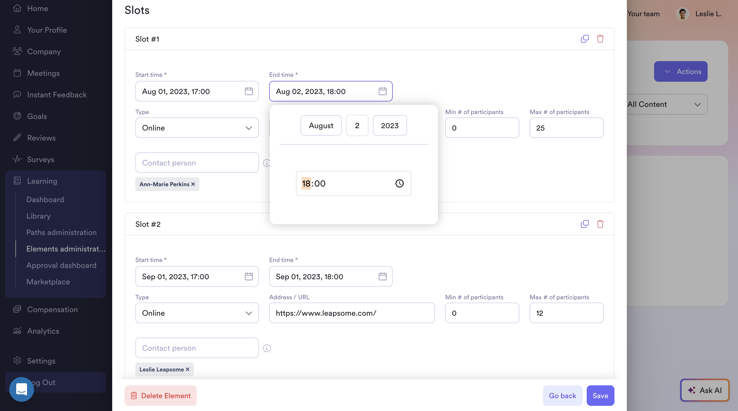Open Learning Dashboard

click(x=45, y=199)
